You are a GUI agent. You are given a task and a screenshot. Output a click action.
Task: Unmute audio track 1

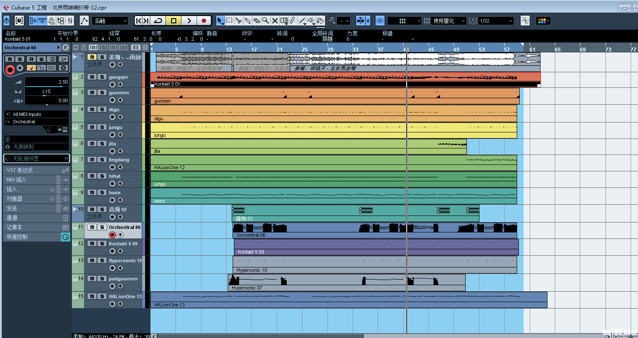[x=92, y=57]
